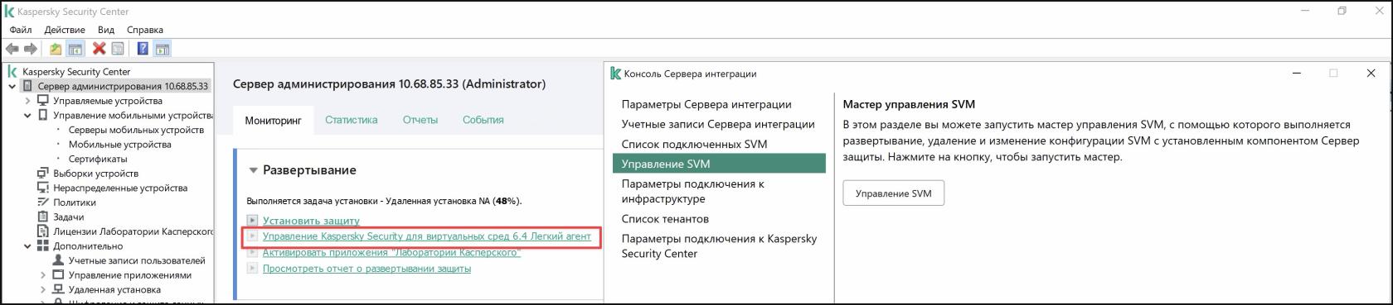Switch to the События tab
The image size is (1393, 305).
[483, 120]
